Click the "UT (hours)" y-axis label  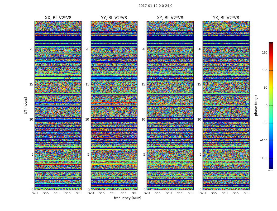pyautogui.click(x=26, y=105)
